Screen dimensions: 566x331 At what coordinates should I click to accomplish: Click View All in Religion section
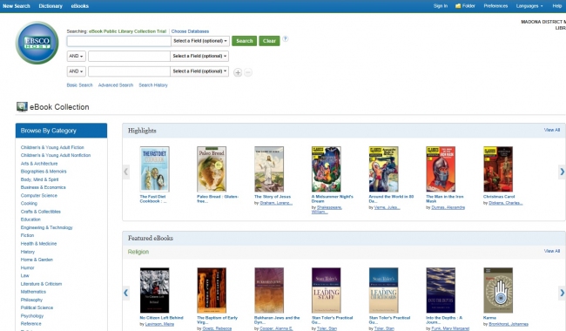tap(552, 251)
